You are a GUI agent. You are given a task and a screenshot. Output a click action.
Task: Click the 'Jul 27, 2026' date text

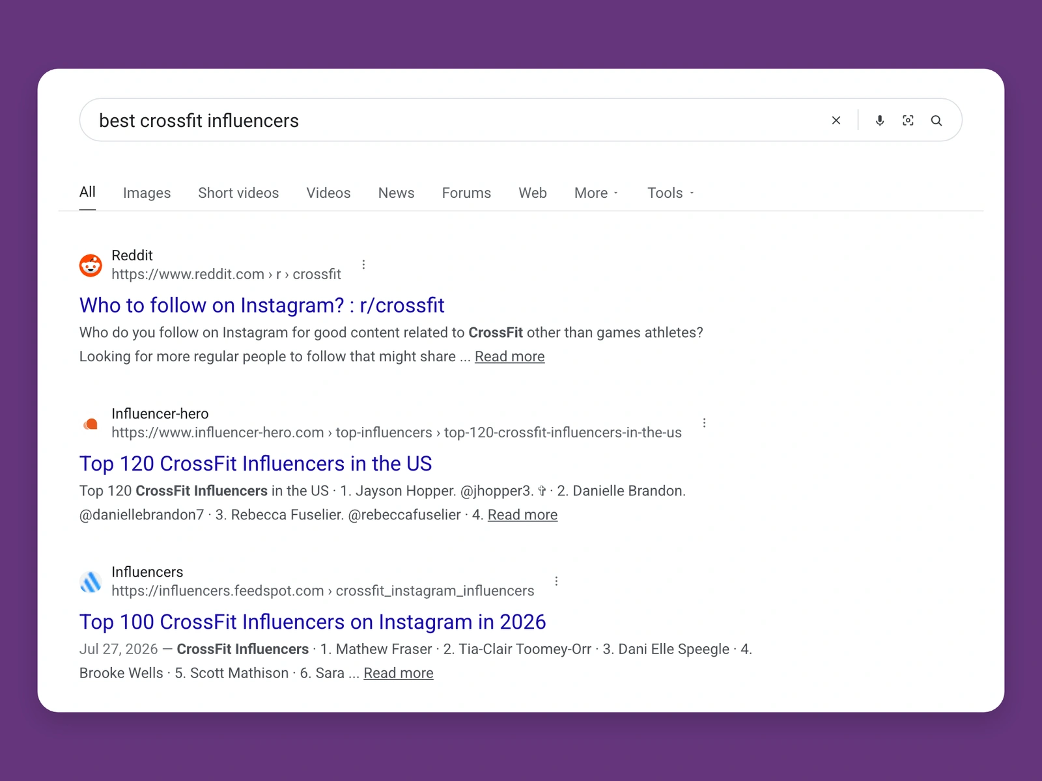click(x=119, y=649)
